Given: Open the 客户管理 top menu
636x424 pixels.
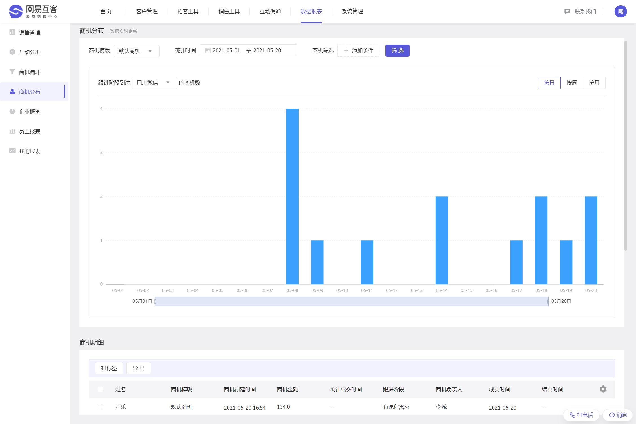Looking at the screenshot, I should click(147, 12).
